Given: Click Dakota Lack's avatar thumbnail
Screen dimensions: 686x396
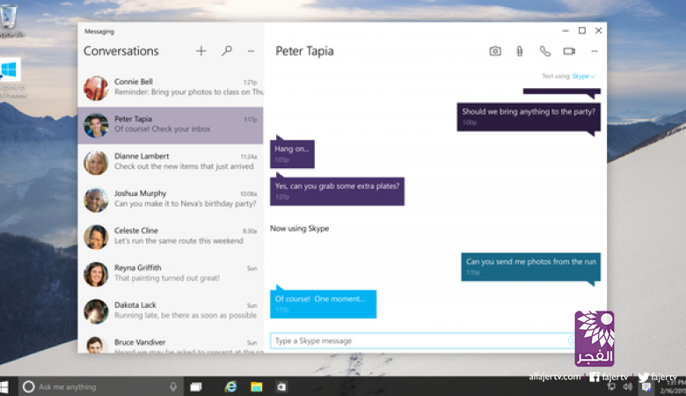Looking at the screenshot, I should click(x=96, y=312).
